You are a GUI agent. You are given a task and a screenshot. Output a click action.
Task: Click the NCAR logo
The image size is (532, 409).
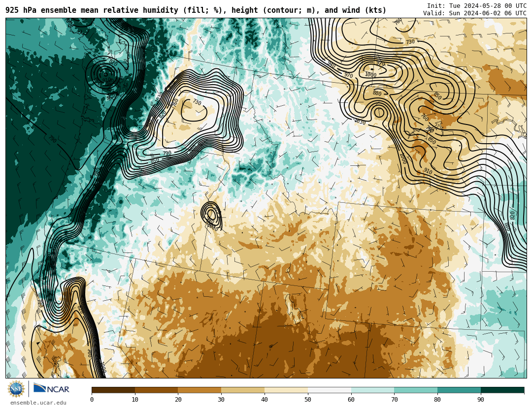[51, 388]
